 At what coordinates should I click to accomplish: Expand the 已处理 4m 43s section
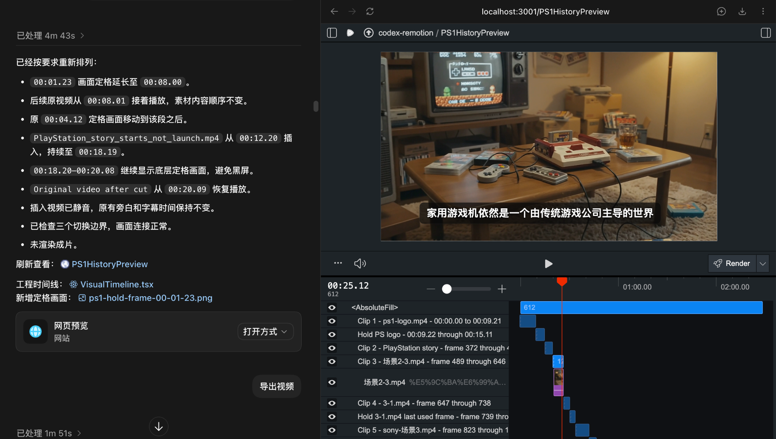[x=50, y=36]
